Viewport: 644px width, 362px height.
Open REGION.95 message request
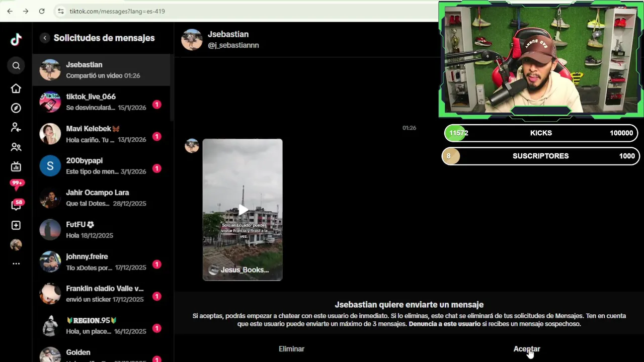pyautogui.click(x=101, y=326)
